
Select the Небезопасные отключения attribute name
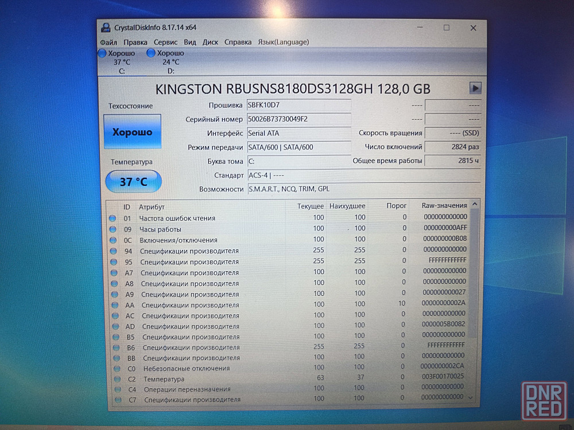[x=187, y=369]
